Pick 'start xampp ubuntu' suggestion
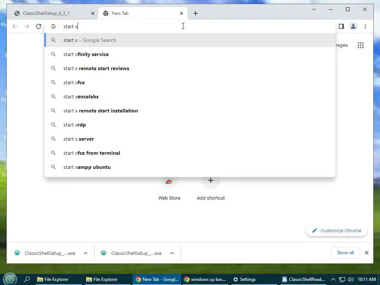Image resolution: width=380 pixels, height=285 pixels. point(190,167)
